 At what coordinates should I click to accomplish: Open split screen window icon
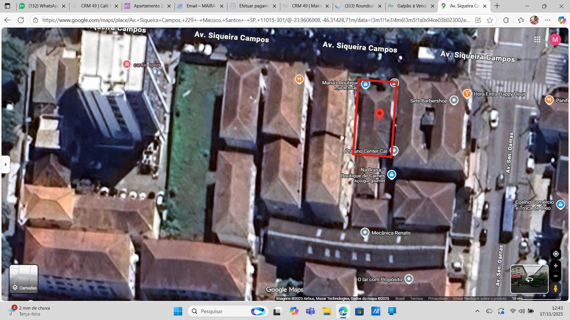tap(478, 20)
